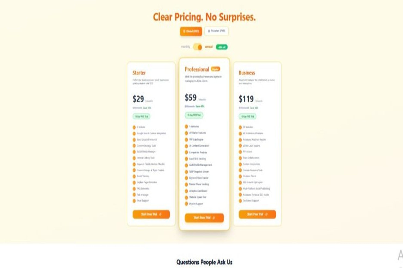
Task: Select the checkmark icon next to 1 Website
Action: (x=134, y=127)
